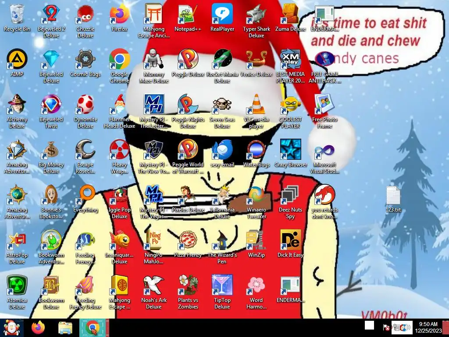Open Zuma Deluxe shortcut
The image size is (449, 337).
(x=290, y=18)
